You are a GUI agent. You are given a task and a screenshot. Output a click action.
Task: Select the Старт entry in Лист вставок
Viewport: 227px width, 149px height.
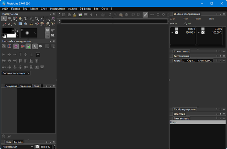198,122
